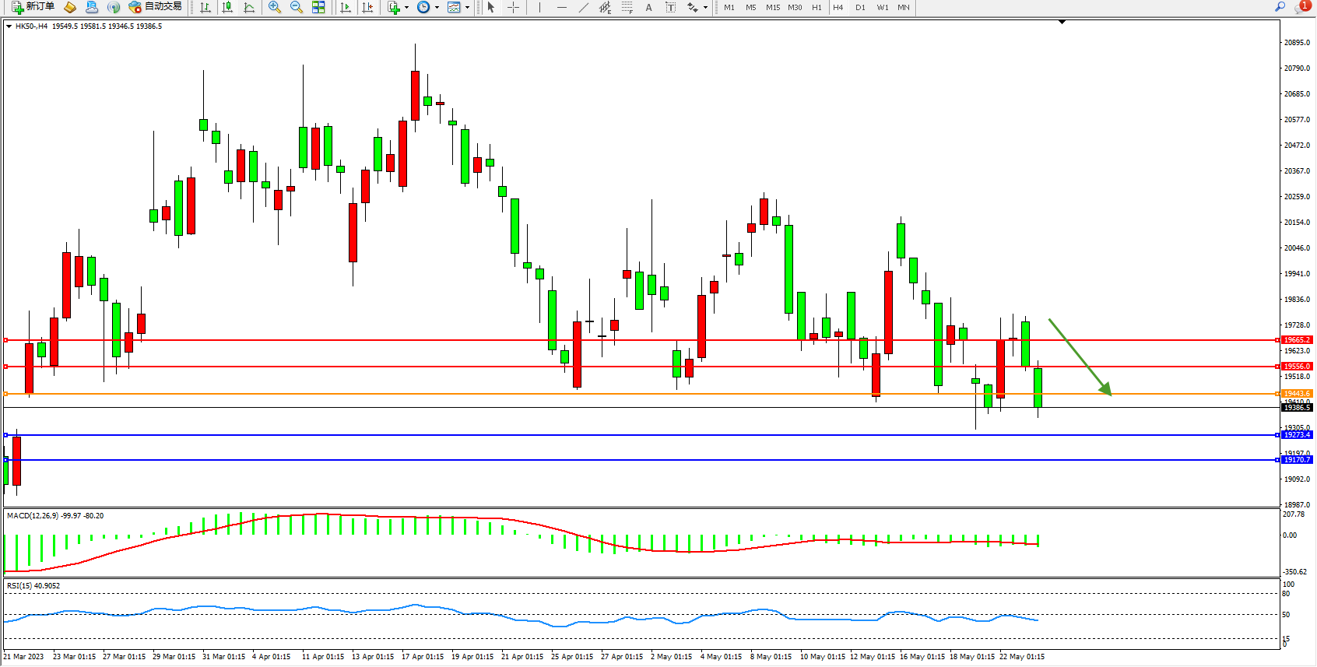Viewport: 1317px width, 667px height.
Task: Open the indicators list dropdown arrow
Action: coord(406,7)
